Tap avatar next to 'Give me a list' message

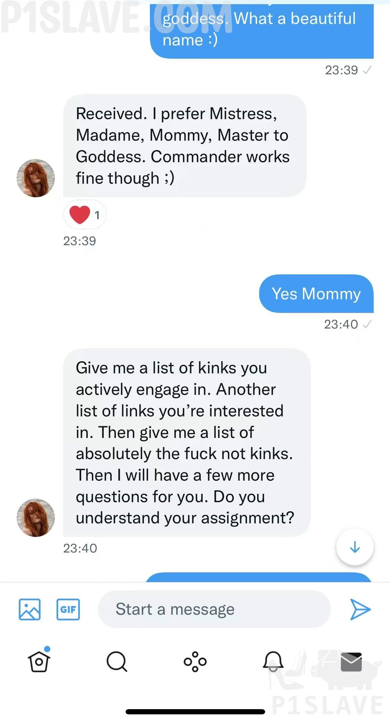36,518
